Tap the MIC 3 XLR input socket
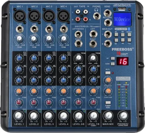The height and width of the screenshot is (133, 145). [49, 16]
